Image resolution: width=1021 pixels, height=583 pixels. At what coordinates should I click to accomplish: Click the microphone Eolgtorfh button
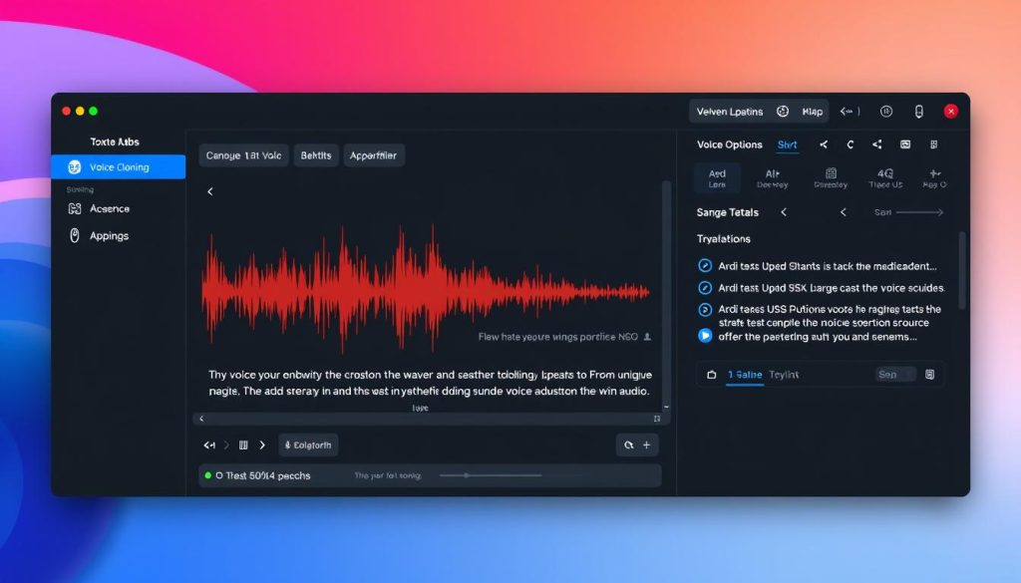(x=308, y=445)
